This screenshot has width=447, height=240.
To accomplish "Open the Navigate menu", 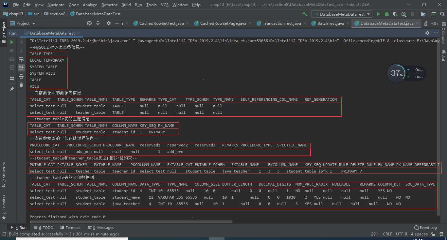I will click(56, 5).
